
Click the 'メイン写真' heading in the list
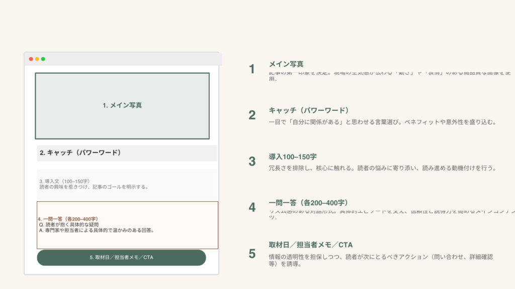tap(286, 64)
